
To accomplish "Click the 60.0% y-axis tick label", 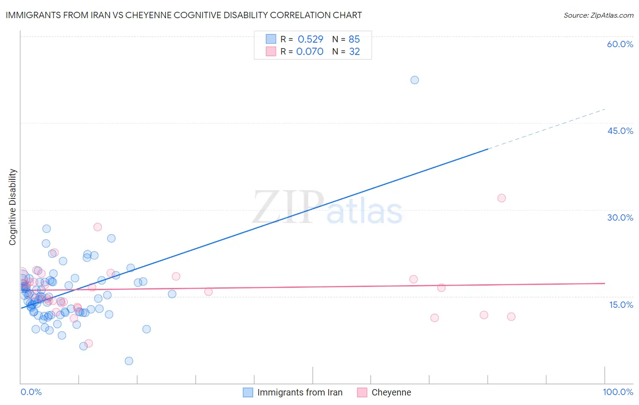I will (620, 44).
